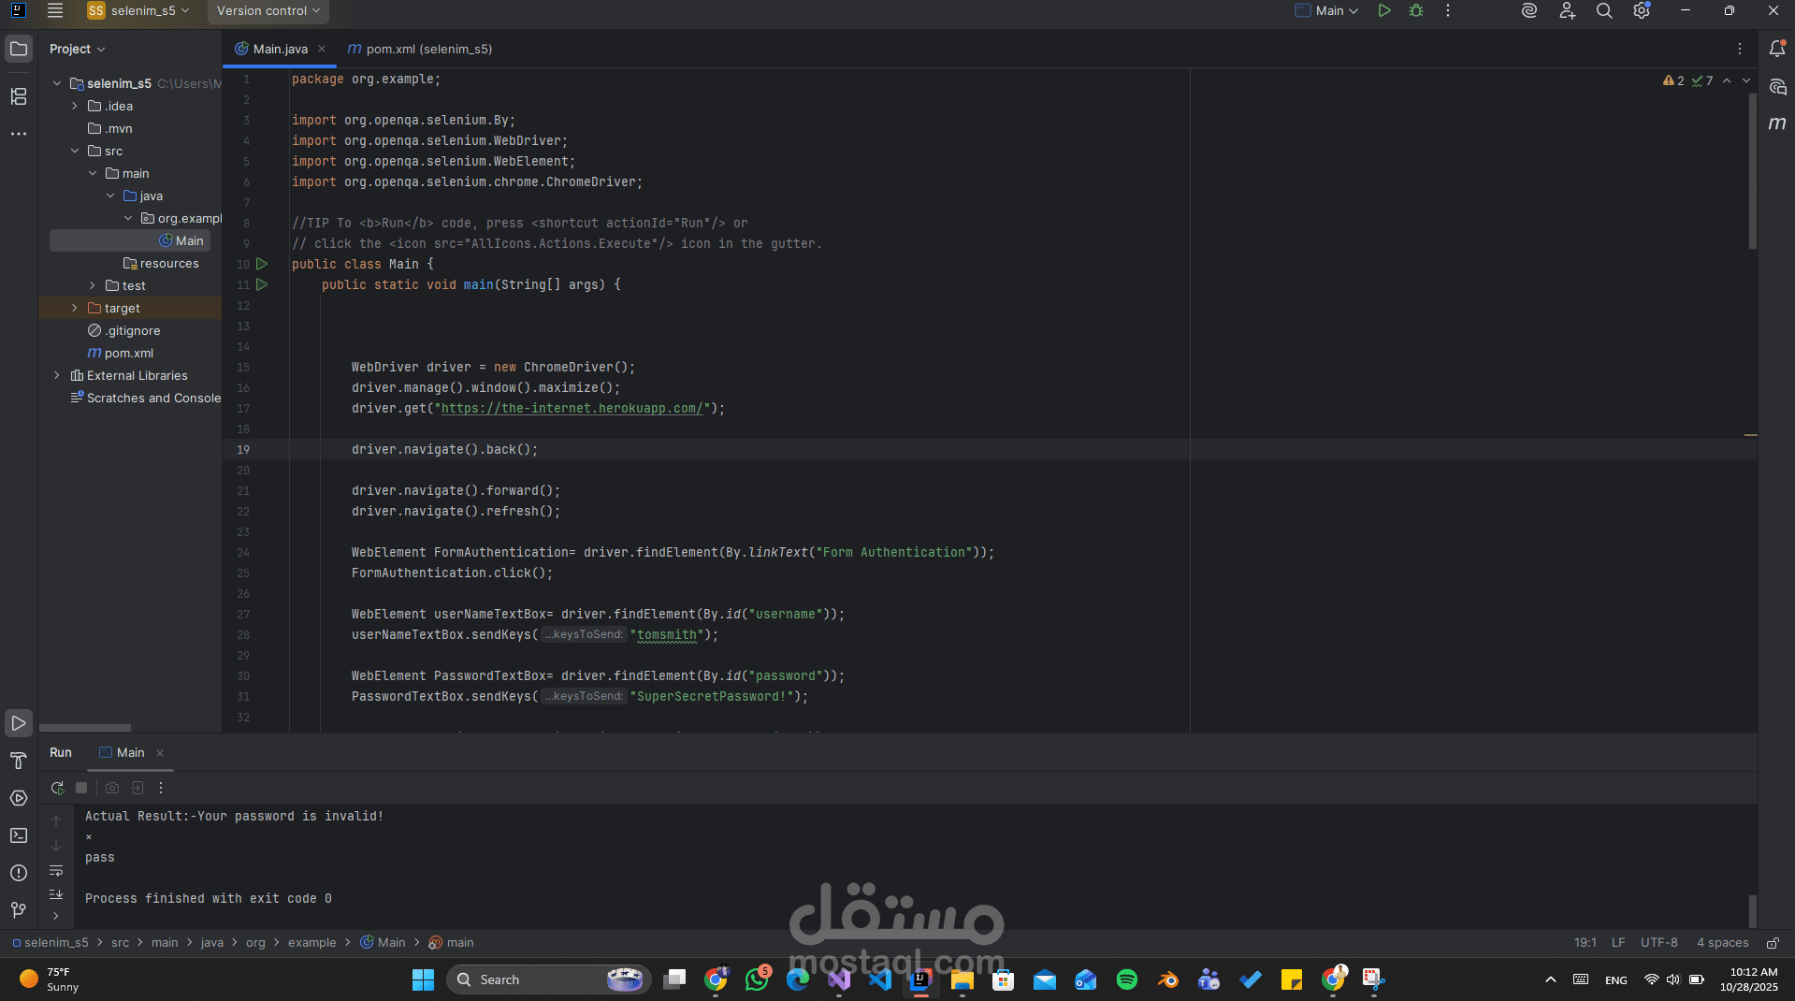1795x1001 pixels.
Task: Click Project panel horizontal scrollbar
Action: (x=85, y=728)
